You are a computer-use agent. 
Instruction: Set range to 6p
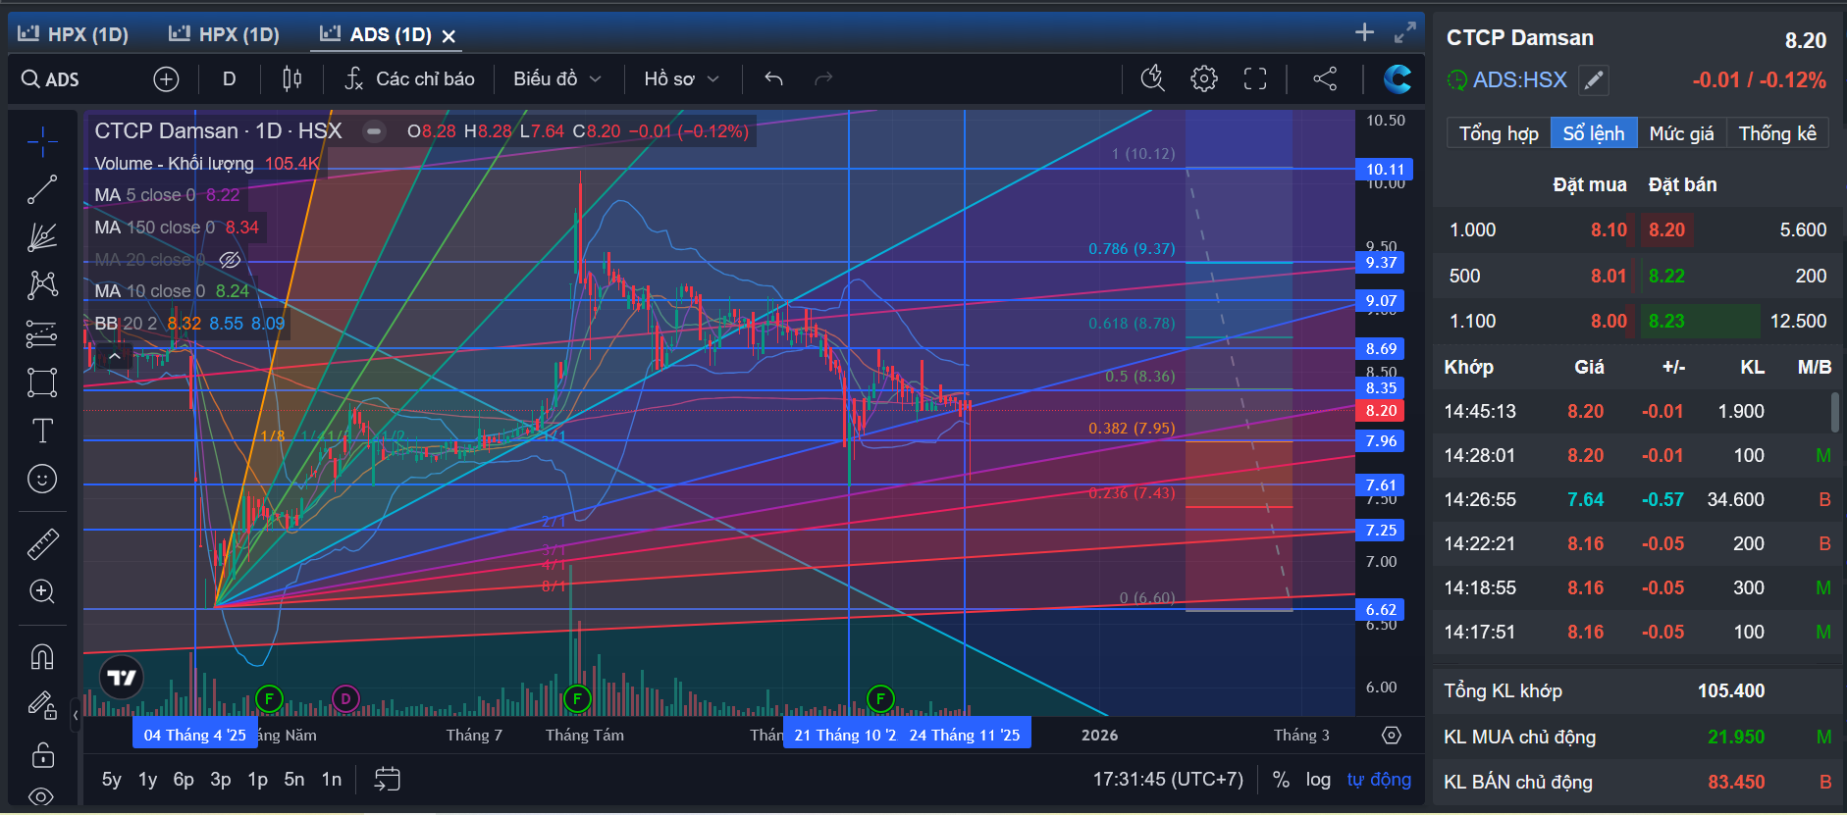(x=184, y=780)
